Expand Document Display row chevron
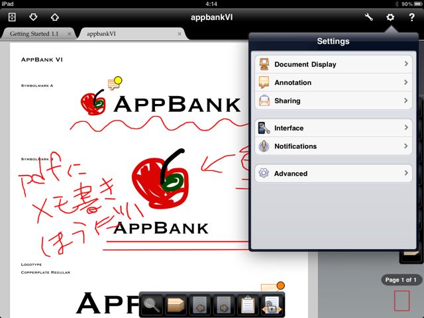The width and height of the screenshot is (424, 318). (406, 64)
